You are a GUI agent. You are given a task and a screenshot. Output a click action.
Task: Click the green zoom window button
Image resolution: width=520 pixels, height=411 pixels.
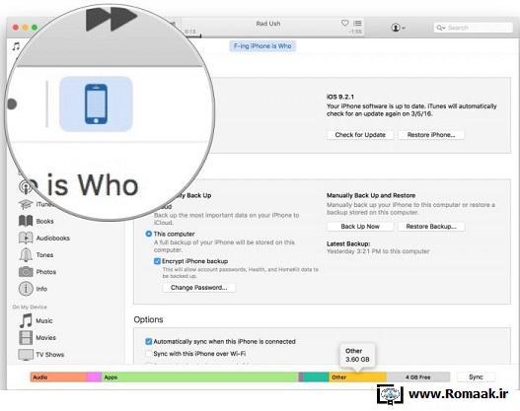35,28
